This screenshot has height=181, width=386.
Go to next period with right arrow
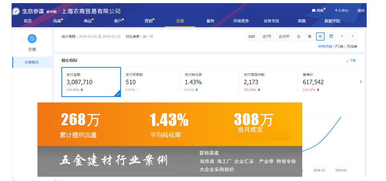(352, 37)
